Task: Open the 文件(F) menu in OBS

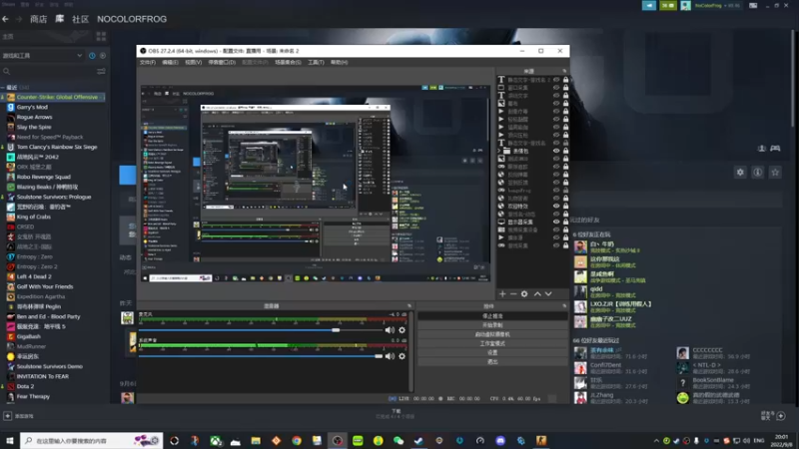Action: pyautogui.click(x=148, y=62)
